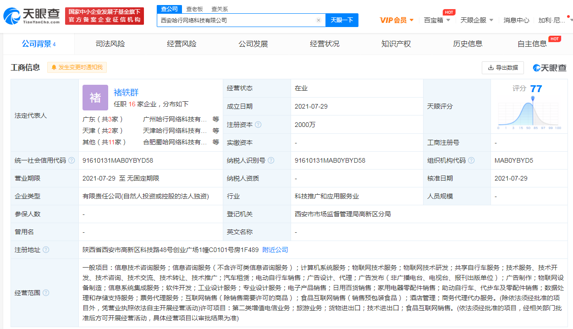Open the 附近公司 link
573x329 pixels.
click(x=275, y=250)
